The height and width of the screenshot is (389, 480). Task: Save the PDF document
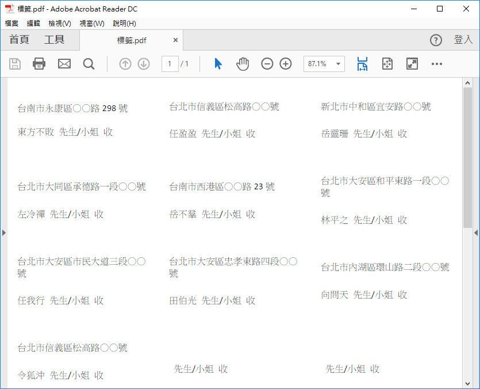pos(15,64)
